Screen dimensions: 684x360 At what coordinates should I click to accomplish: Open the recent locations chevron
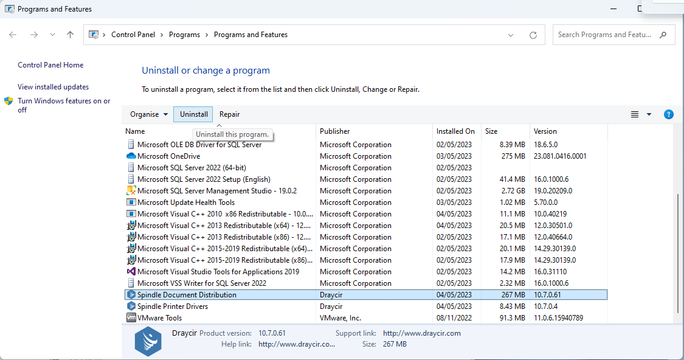pos(52,35)
